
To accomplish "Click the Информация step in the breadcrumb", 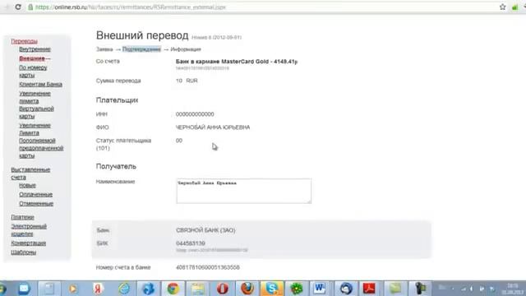I will (x=186, y=49).
